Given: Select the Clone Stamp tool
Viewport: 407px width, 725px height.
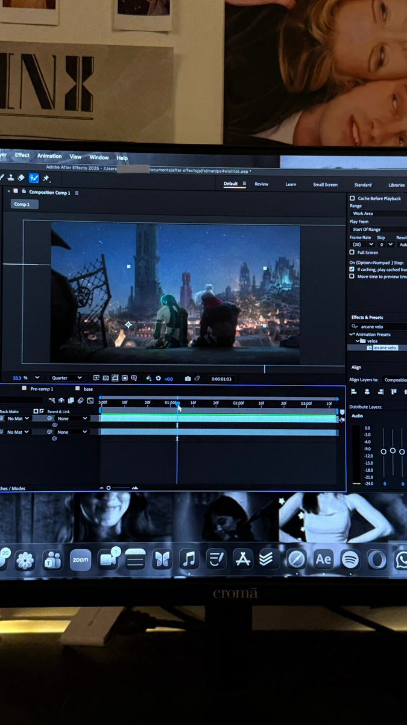Looking at the screenshot, I should click(x=11, y=178).
